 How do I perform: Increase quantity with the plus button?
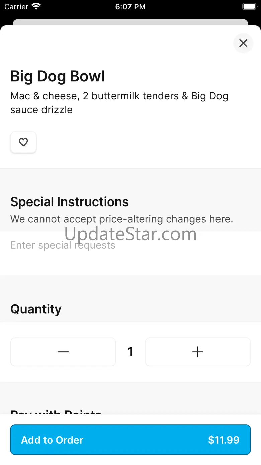coord(198,352)
